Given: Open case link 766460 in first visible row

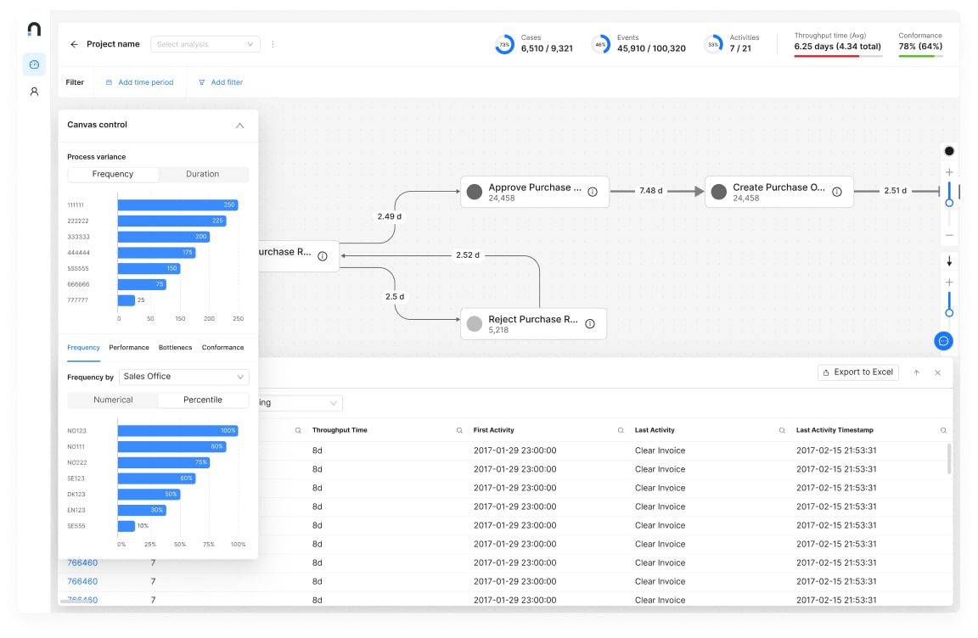Looking at the screenshot, I should (82, 562).
